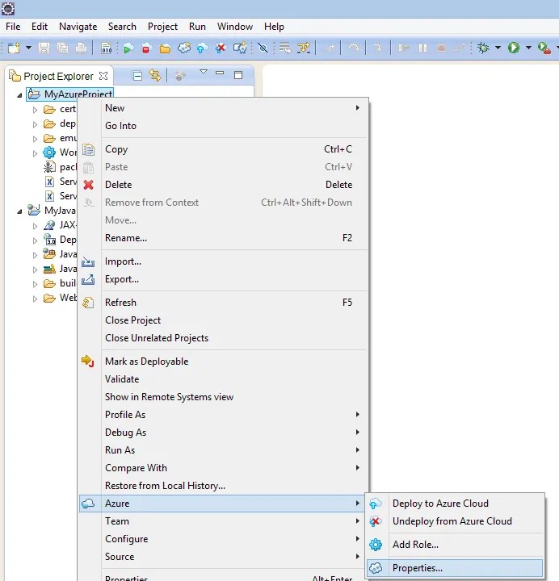Image resolution: width=559 pixels, height=581 pixels.
Task: Close the Project Explorer tab
Action: tap(103, 76)
